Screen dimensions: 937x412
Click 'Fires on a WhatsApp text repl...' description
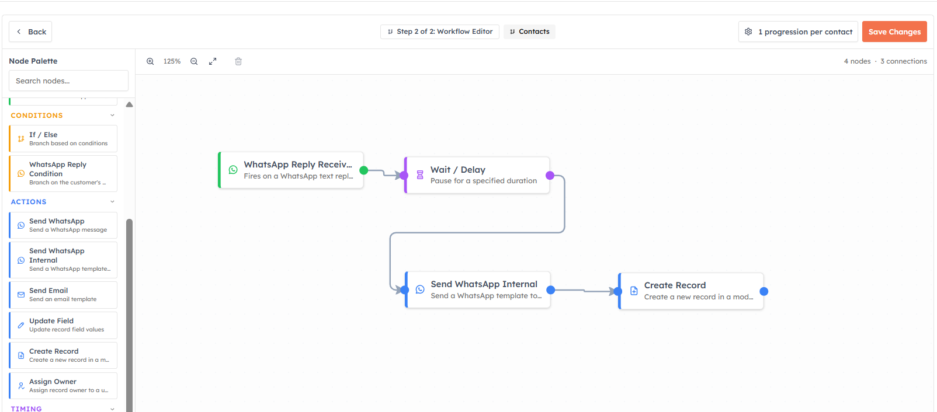(x=299, y=176)
